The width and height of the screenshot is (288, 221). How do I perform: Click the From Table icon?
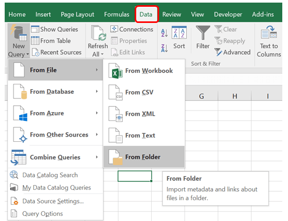35,41
